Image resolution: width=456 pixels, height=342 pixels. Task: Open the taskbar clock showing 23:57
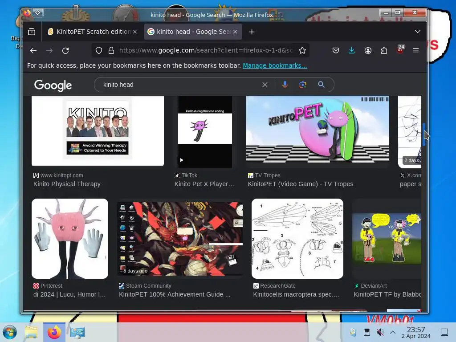pyautogui.click(x=416, y=332)
